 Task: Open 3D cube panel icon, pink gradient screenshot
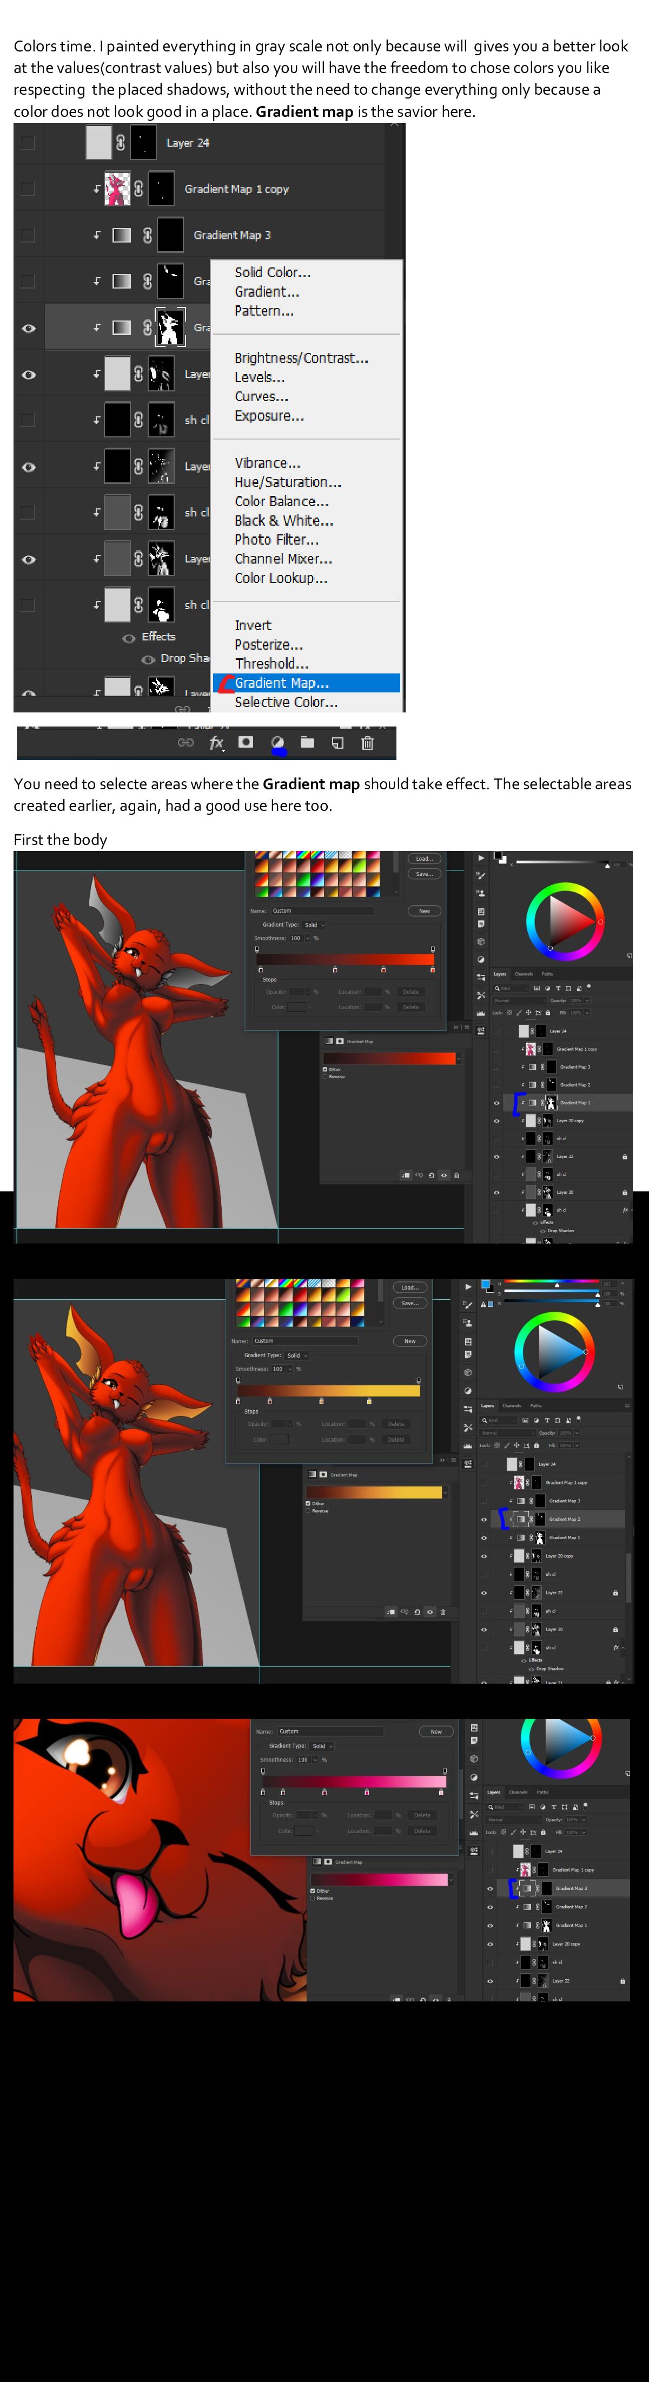[474, 1759]
